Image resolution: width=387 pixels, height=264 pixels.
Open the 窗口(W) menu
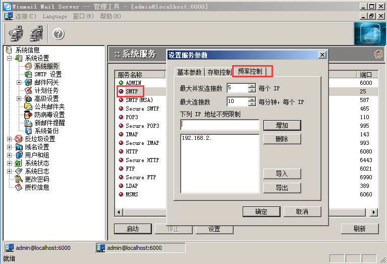83,16
